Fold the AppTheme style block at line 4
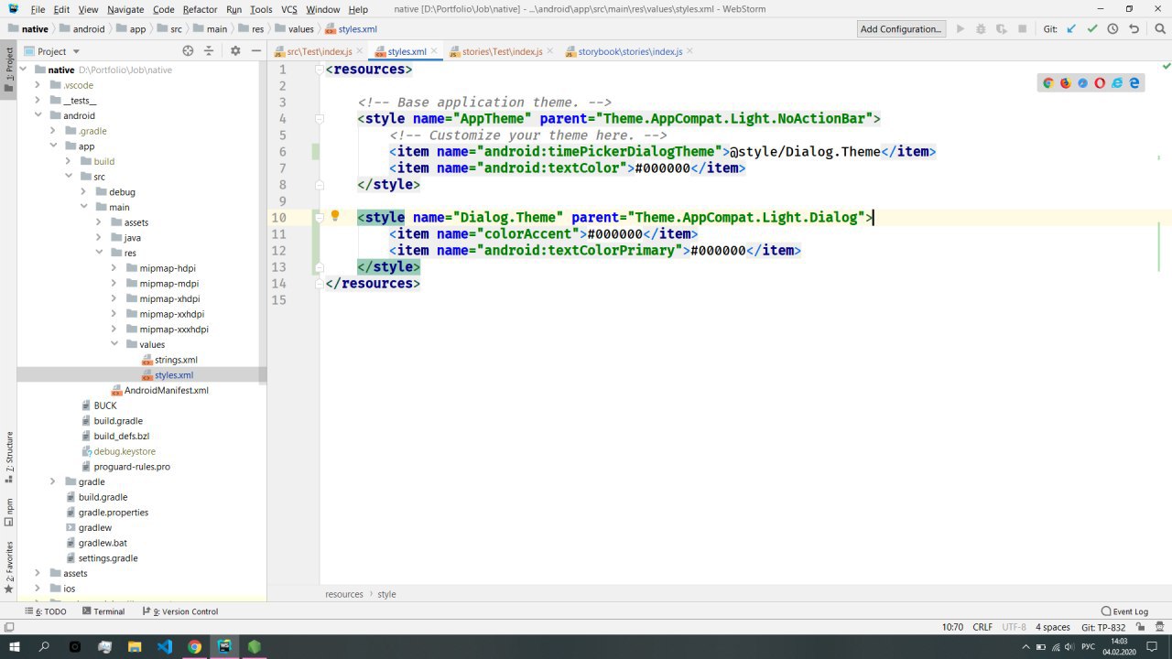This screenshot has height=659, width=1172. point(320,119)
